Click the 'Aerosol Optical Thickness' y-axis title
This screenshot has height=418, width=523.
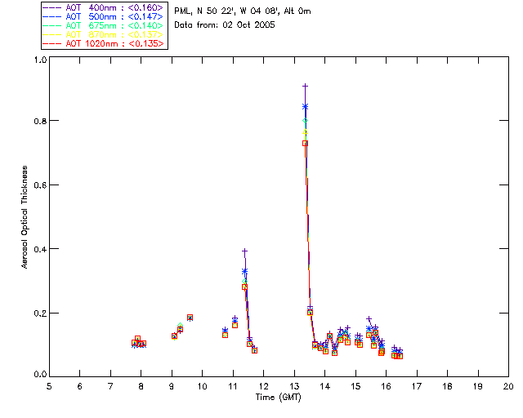[x=24, y=217]
